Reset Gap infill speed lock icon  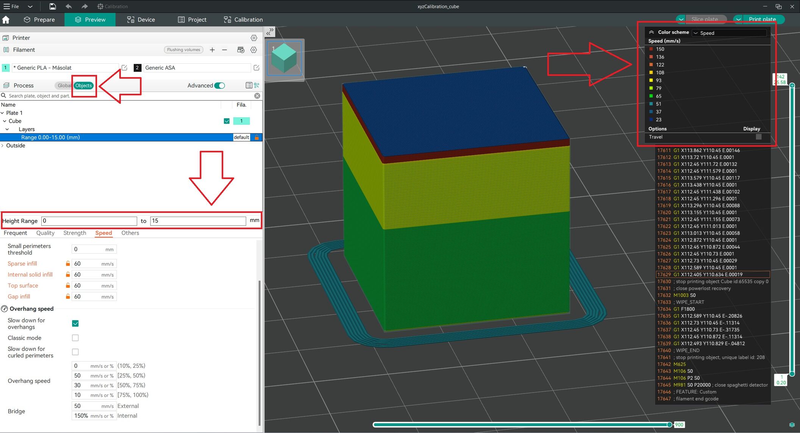coord(68,297)
